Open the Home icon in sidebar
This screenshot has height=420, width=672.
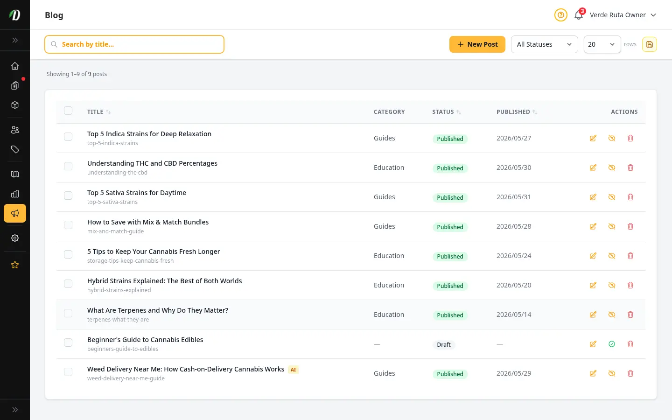[x=15, y=66]
